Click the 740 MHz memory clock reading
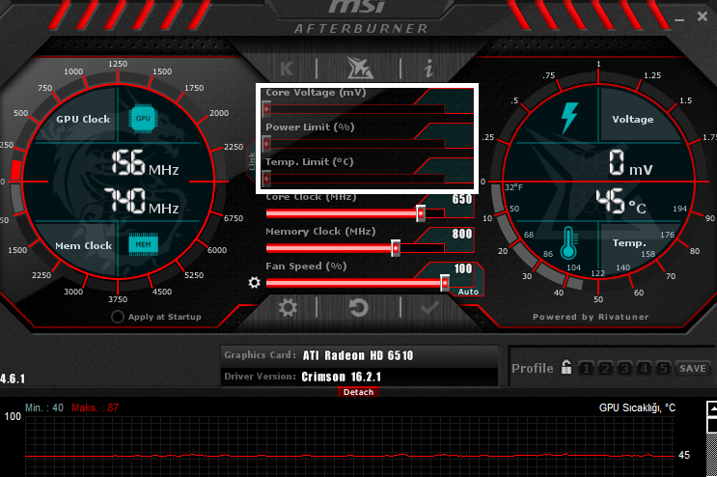 coord(142,201)
